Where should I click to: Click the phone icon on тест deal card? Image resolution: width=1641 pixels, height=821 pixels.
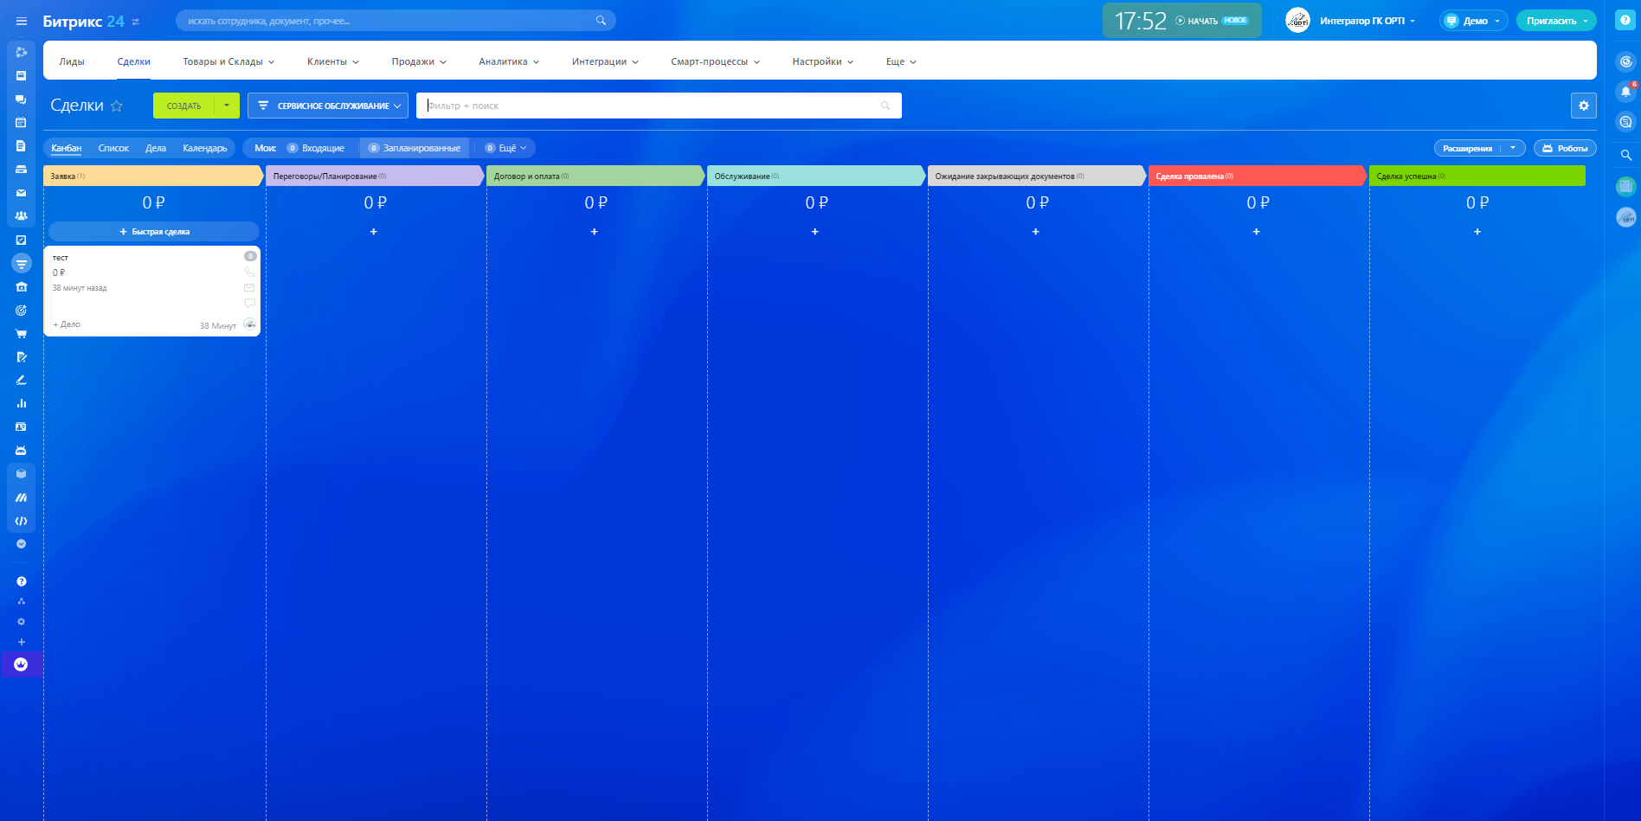point(249,272)
